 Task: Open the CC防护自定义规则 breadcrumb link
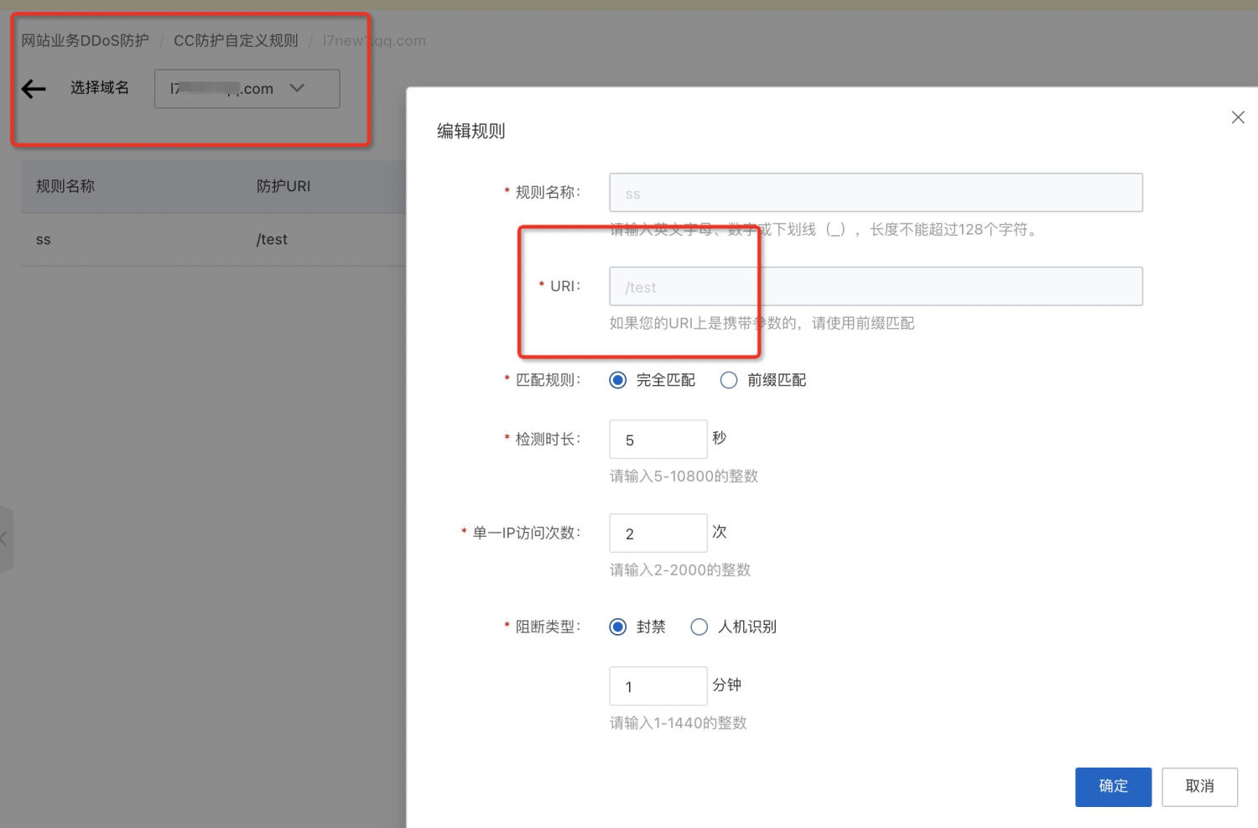coord(235,40)
